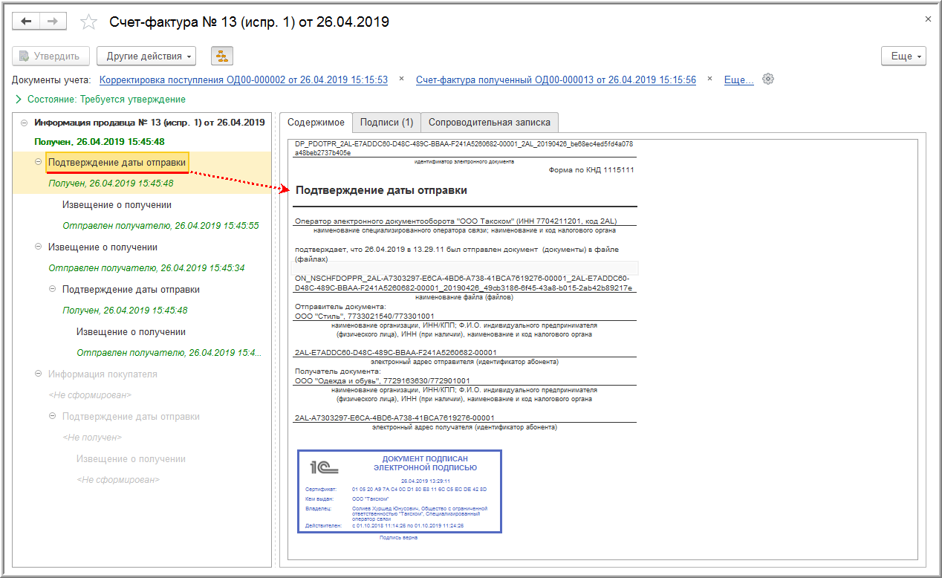This screenshot has width=942, height=578.
Task: Click Форма по КНД 1115111 text
Action: [x=591, y=169]
